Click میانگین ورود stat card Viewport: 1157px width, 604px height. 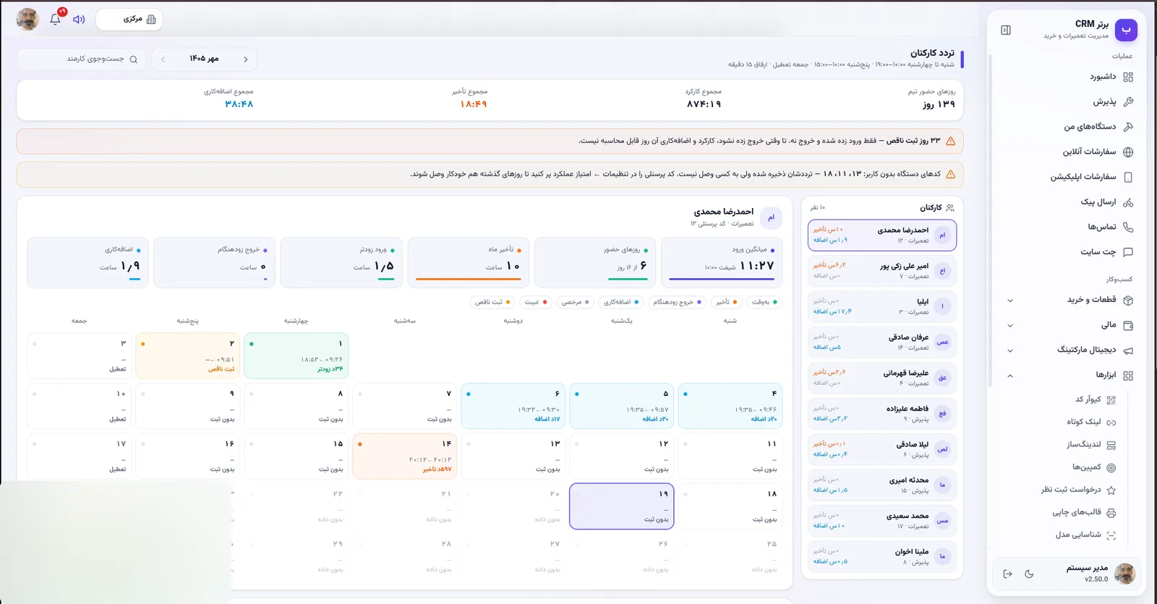pyautogui.click(x=722, y=263)
